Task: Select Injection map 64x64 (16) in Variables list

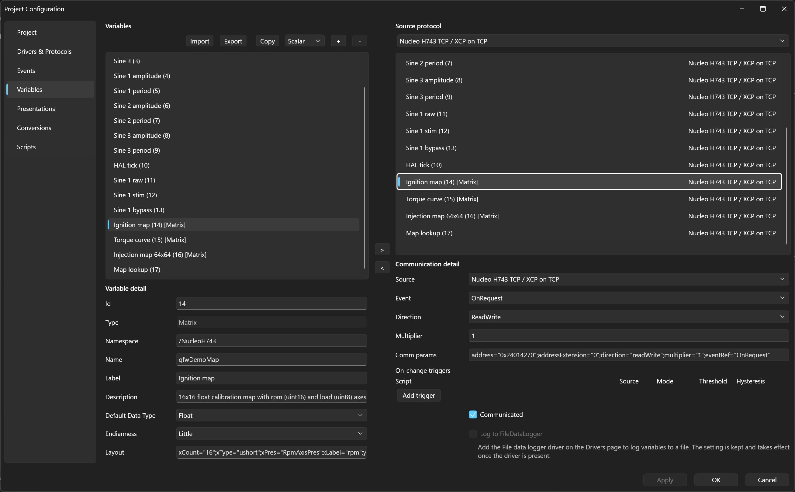Action: click(x=233, y=255)
